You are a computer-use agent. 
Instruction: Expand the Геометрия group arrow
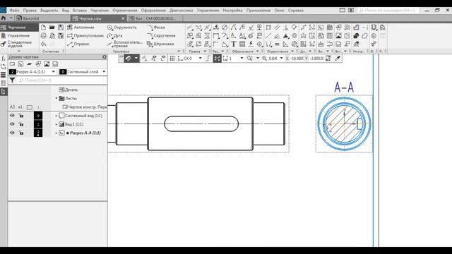point(179,52)
